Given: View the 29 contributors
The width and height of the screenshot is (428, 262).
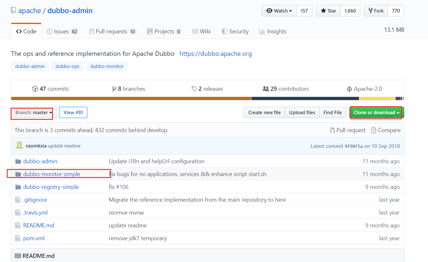Looking at the screenshot, I should (286, 89).
